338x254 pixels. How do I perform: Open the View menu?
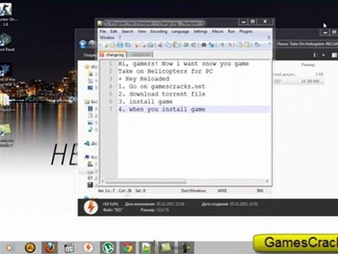coord(142,31)
